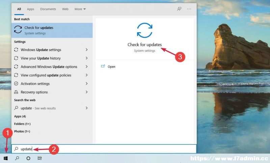This screenshot has width=270, height=163.
Task: Click the recovery icon beside Recovery options
Action: (x=16, y=92)
